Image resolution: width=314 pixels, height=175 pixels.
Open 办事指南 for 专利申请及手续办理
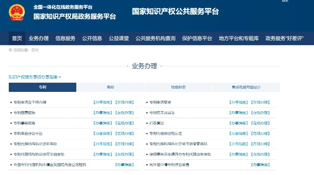pos(103,102)
